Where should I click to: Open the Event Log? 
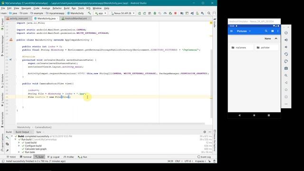(x=204, y=157)
